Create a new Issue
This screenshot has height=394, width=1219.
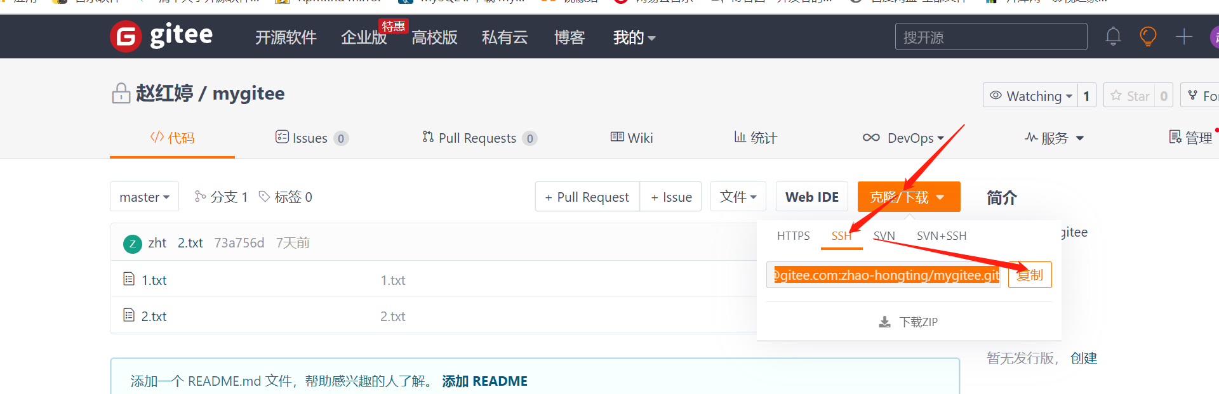click(x=671, y=197)
